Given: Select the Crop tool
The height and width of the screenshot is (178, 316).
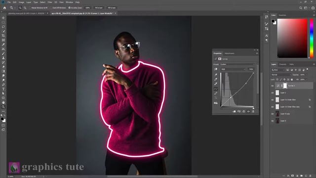Looking at the screenshot, I should point(3,36).
